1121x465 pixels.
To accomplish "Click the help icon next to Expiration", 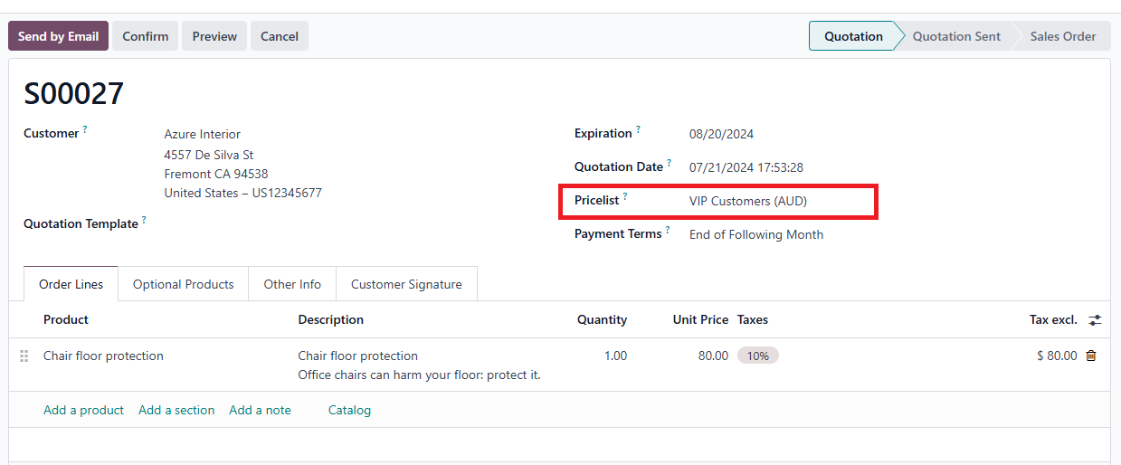I will tap(638, 129).
